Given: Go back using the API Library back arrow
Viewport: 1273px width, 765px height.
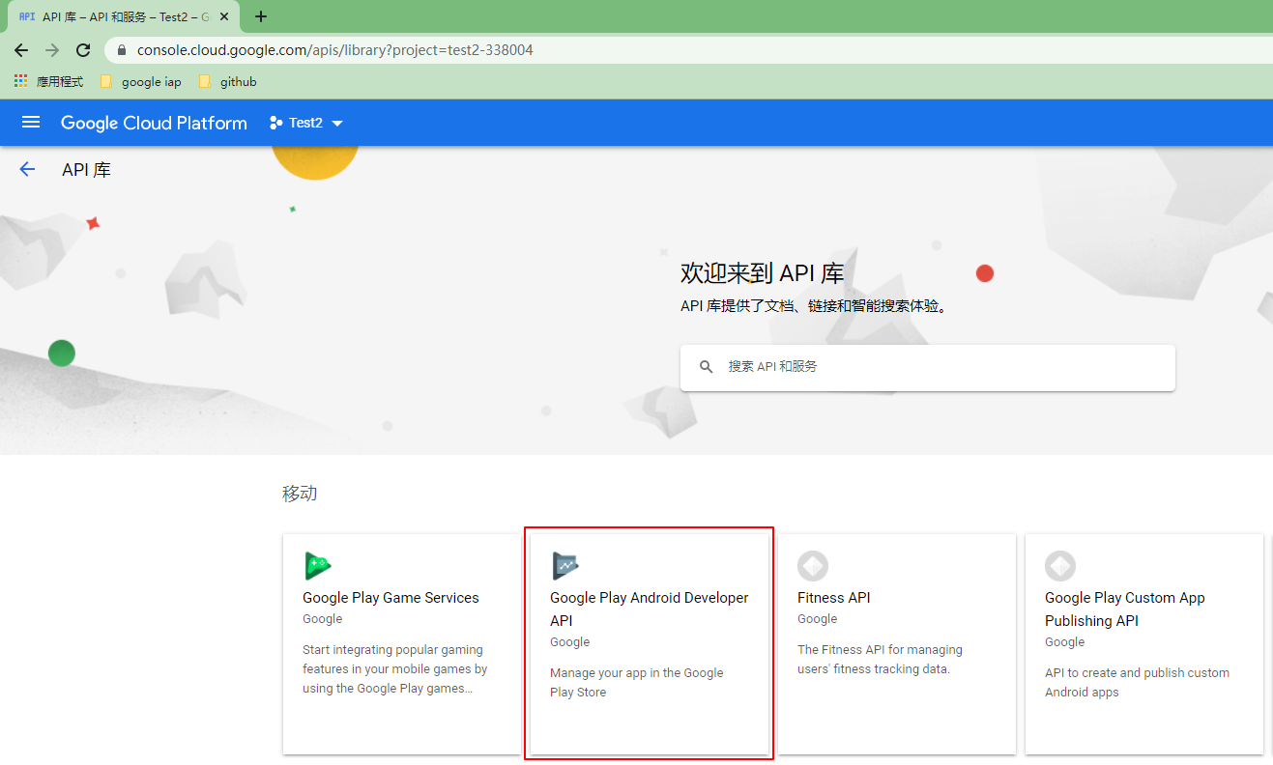Looking at the screenshot, I should [x=27, y=170].
